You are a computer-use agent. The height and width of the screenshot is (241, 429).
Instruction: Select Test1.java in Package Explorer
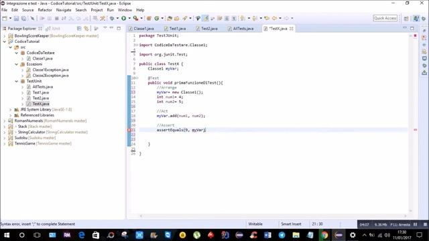[x=38, y=92]
